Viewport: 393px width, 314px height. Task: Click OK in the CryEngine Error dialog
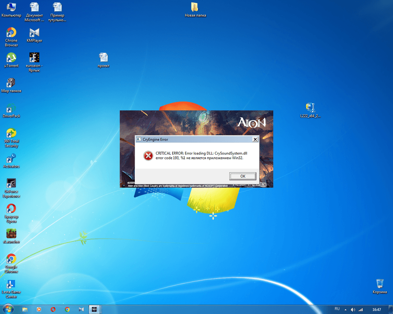coord(242,176)
